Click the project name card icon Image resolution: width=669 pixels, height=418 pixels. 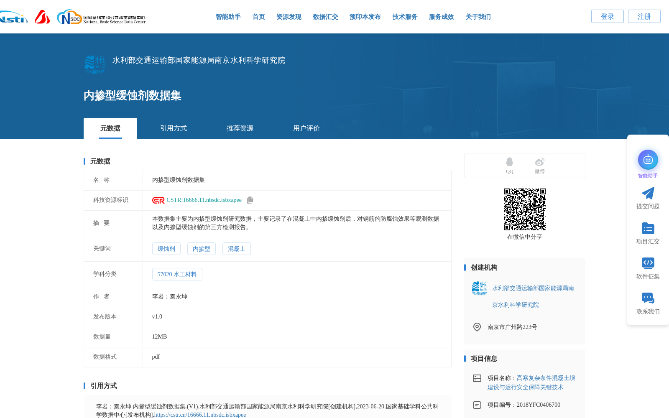point(477,378)
